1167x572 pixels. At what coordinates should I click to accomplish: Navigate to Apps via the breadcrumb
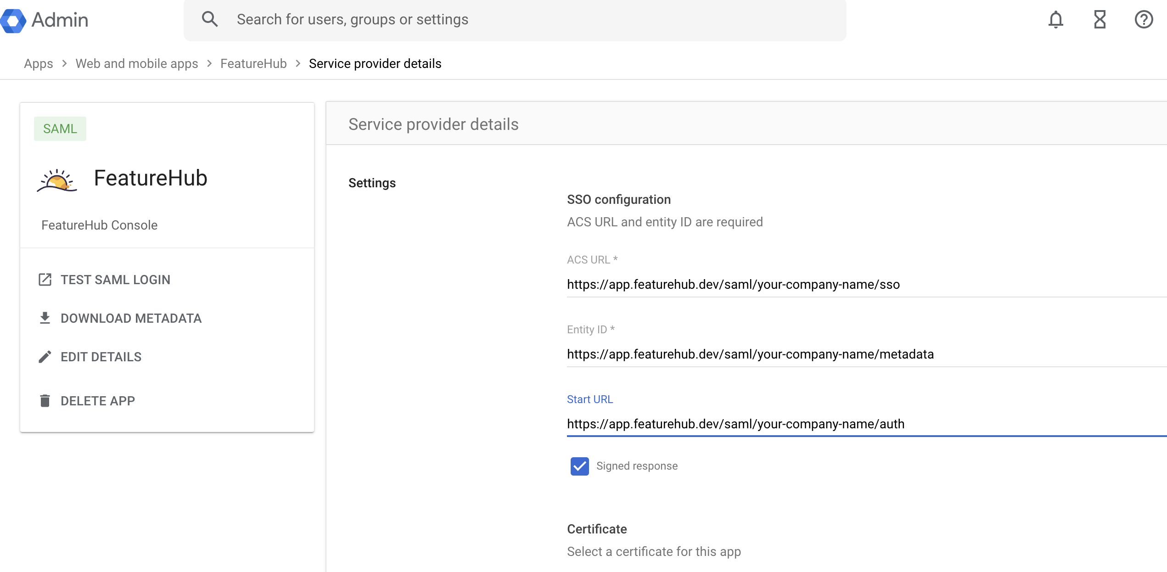coord(38,63)
